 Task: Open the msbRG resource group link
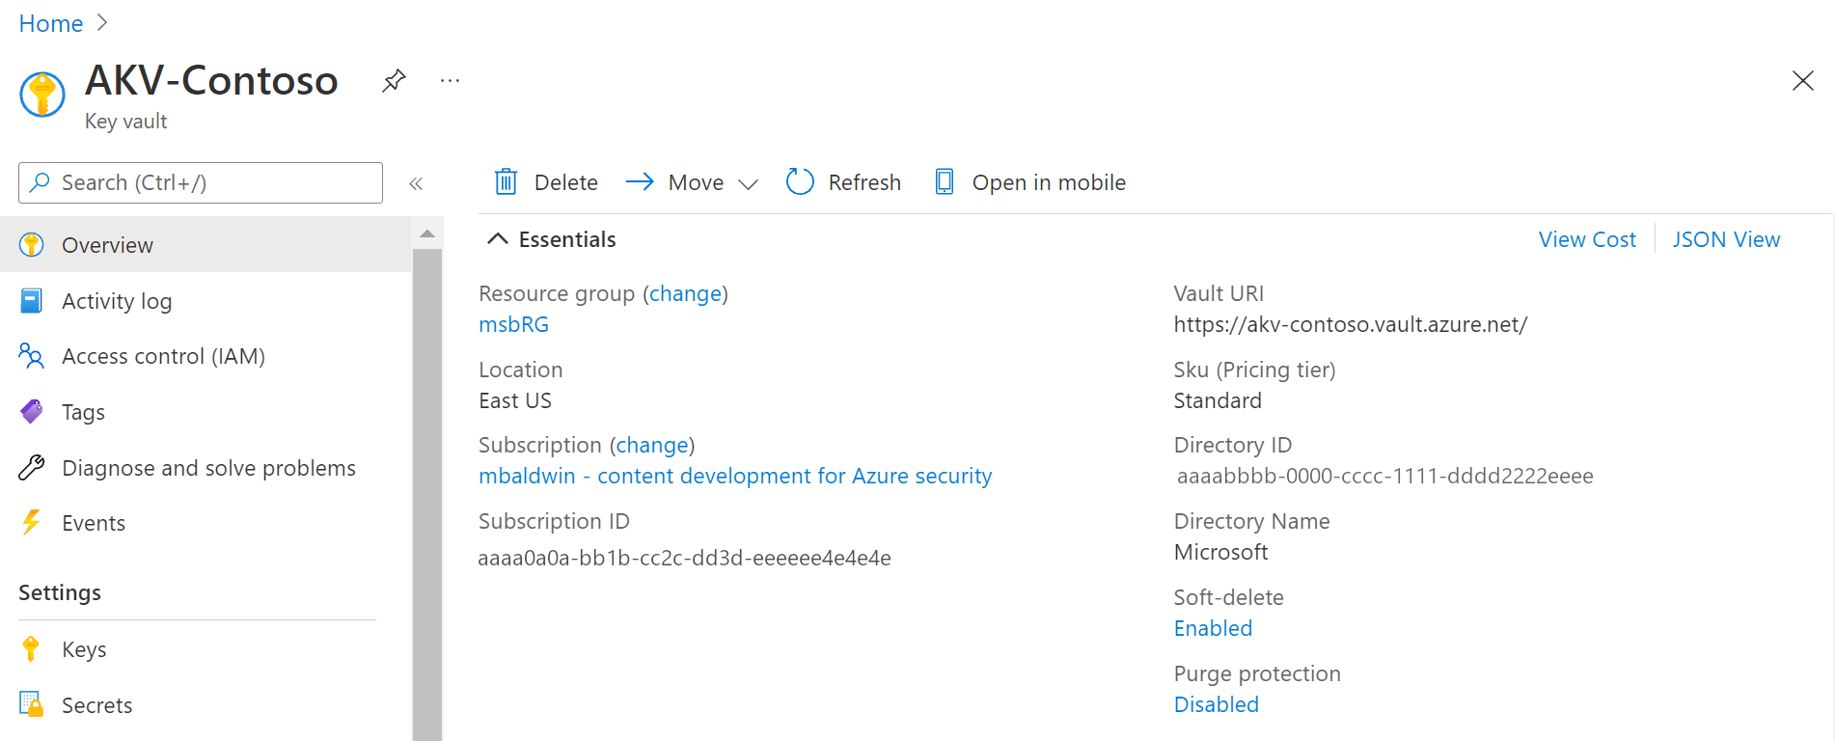click(513, 325)
